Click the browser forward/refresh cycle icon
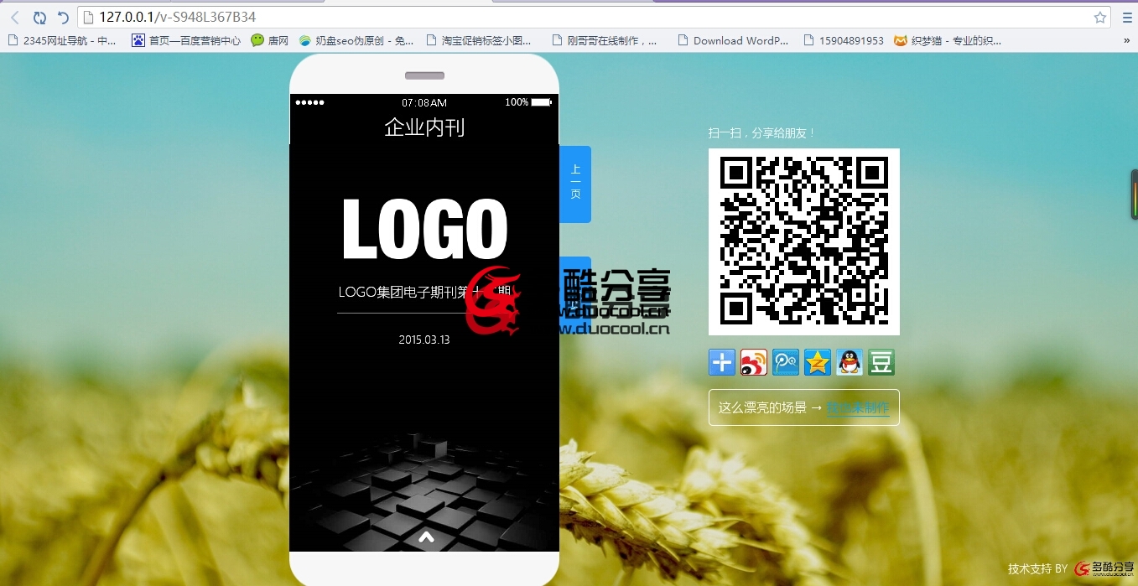The height and width of the screenshot is (586, 1138). (x=39, y=18)
